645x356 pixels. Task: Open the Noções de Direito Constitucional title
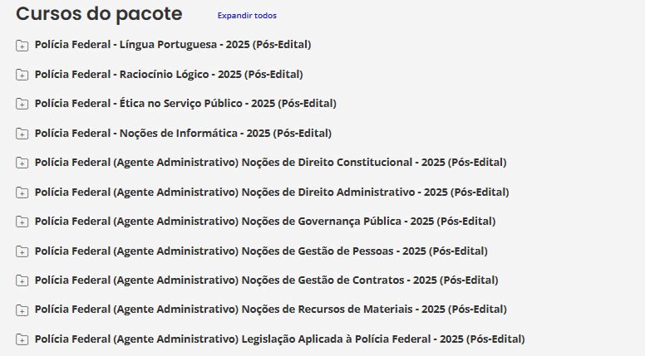[270, 162]
